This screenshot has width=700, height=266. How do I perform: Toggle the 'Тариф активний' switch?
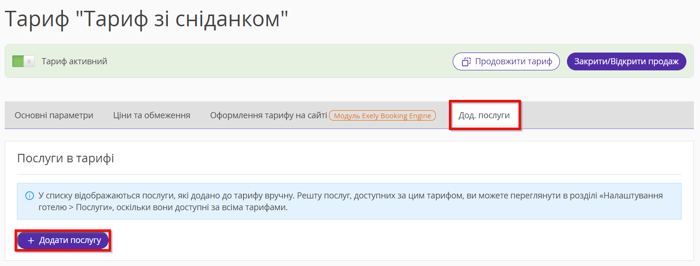click(x=24, y=61)
